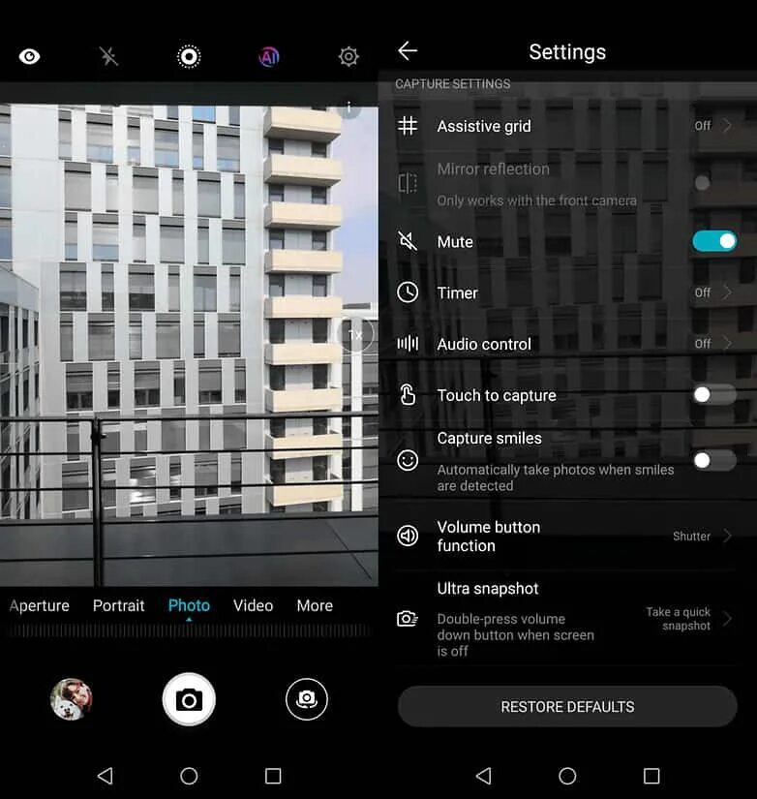Tap the Assistive grid hash icon

(408, 125)
